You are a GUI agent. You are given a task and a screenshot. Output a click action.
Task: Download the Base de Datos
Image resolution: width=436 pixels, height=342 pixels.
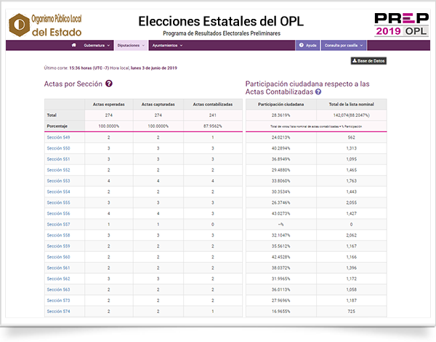point(368,61)
